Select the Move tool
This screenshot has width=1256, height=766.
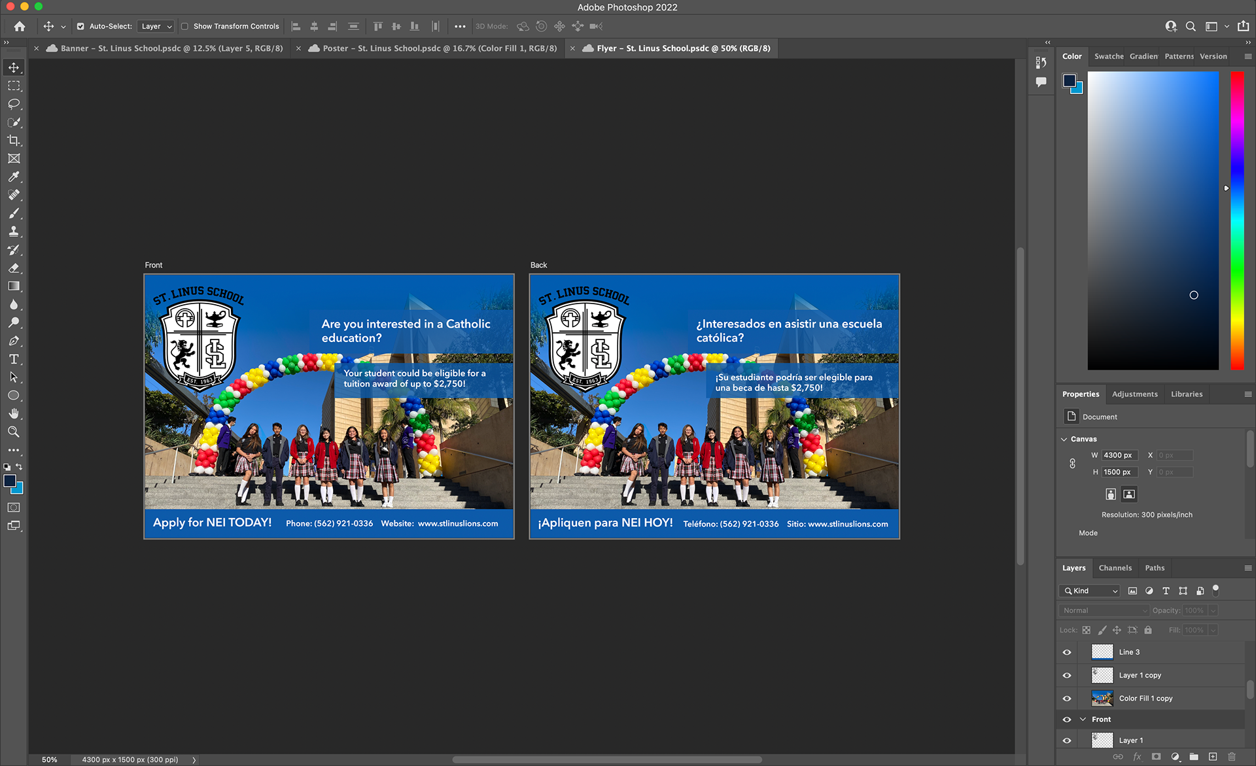coord(14,67)
